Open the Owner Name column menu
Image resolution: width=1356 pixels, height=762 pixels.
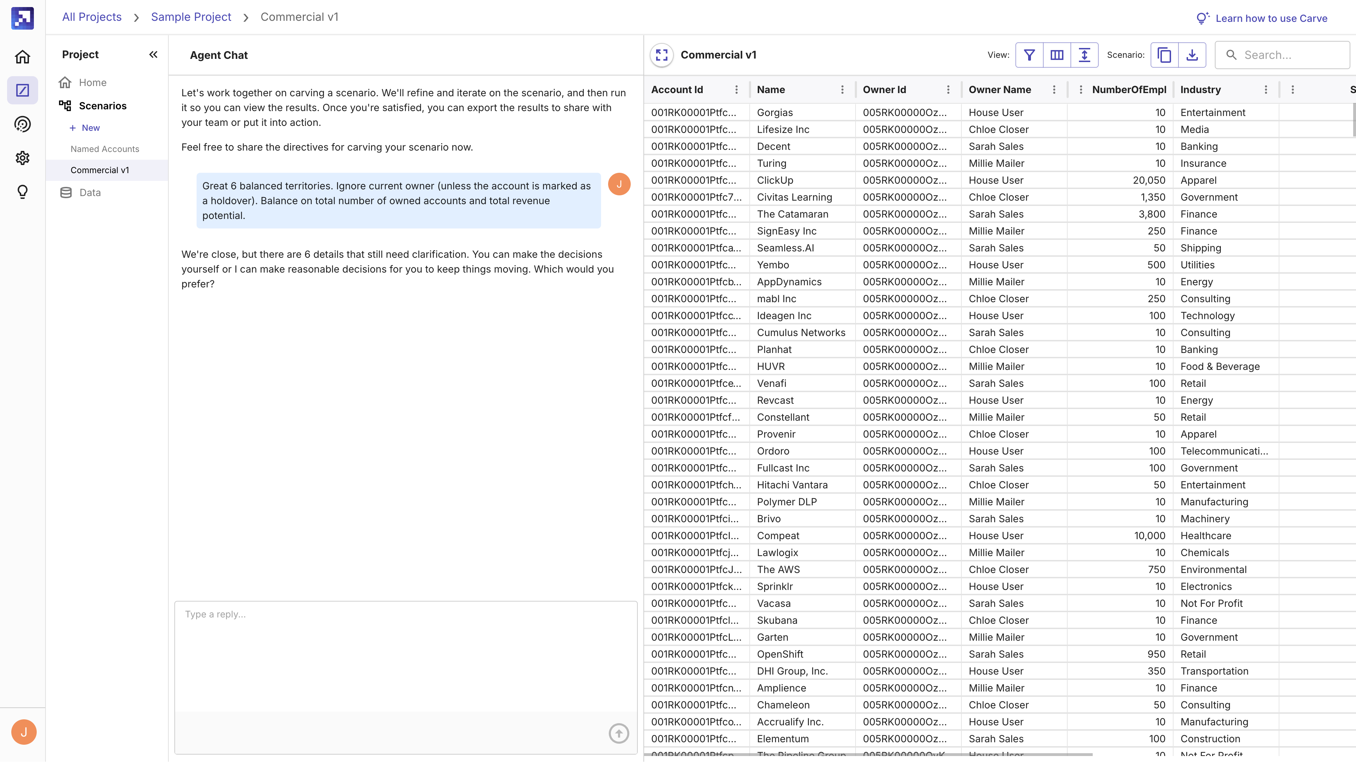1054,90
